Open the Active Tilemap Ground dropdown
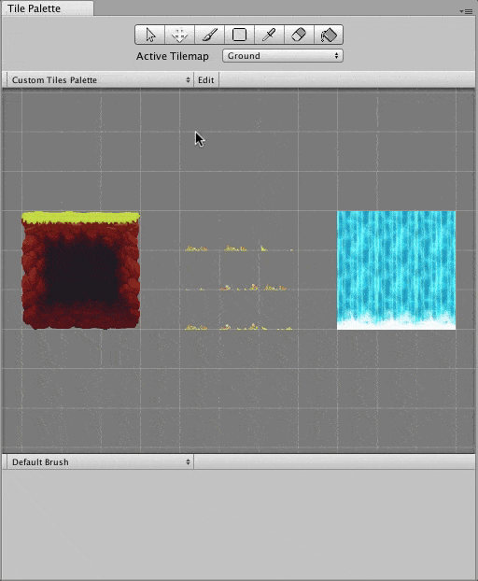Image resolution: width=478 pixels, height=581 pixels. (x=283, y=56)
